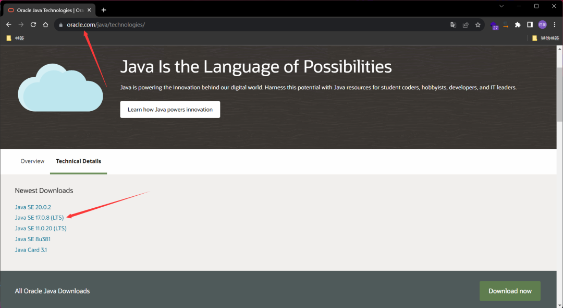Toggle the browser side panel icon

(x=530, y=25)
